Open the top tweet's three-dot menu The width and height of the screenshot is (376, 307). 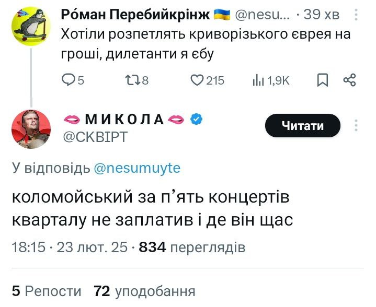356,15
